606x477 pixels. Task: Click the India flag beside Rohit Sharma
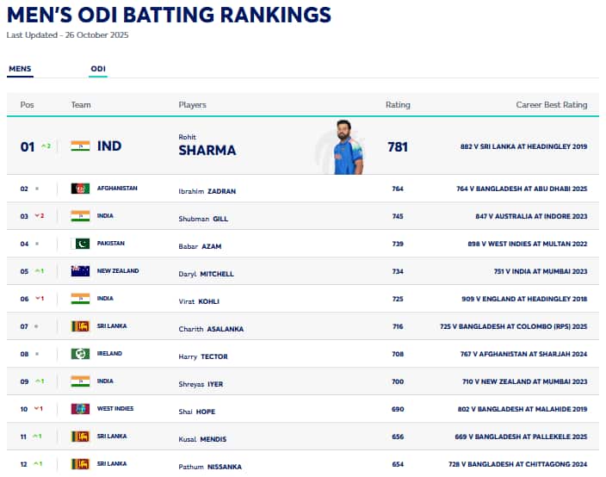pos(80,146)
